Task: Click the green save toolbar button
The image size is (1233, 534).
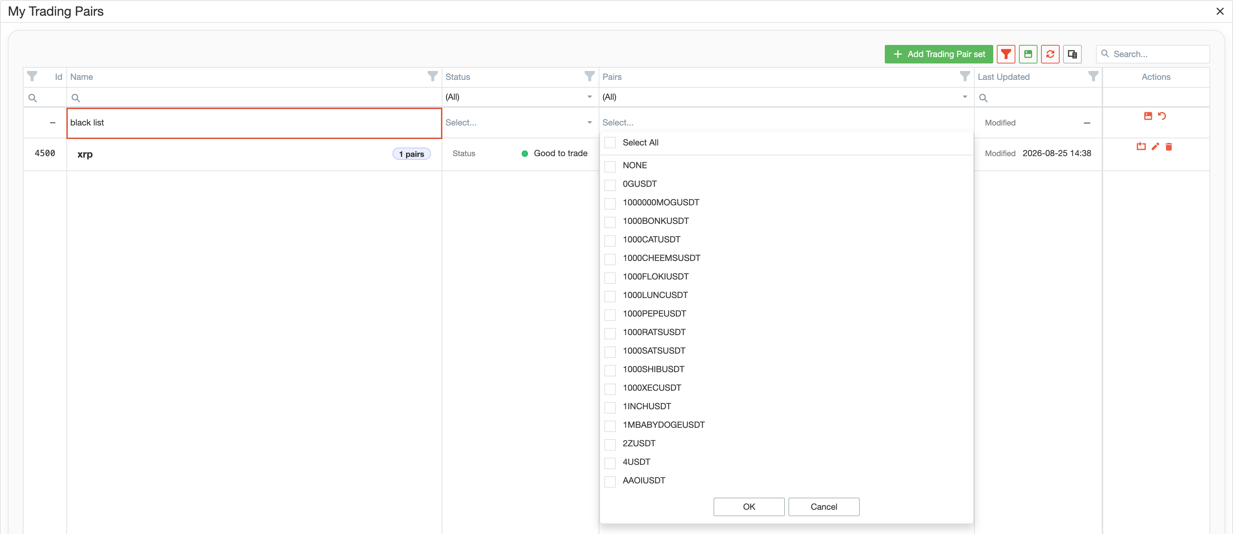Action: [x=1027, y=54]
